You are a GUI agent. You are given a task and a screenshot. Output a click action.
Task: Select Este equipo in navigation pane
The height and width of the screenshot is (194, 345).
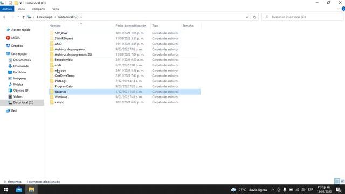point(19,54)
